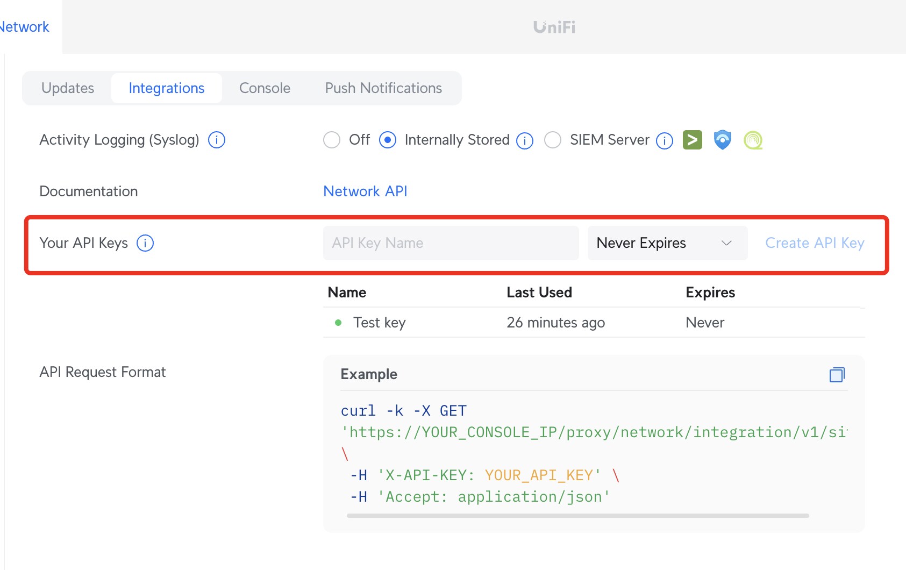Open info icon beside Your API Keys
906x570 pixels.
(x=145, y=243)
